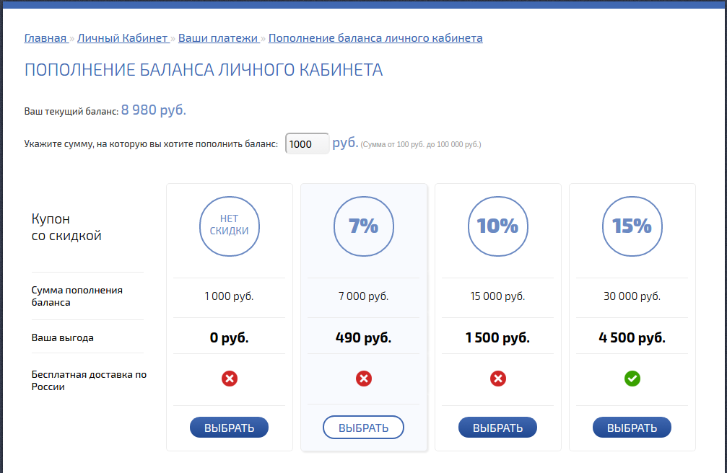Click the current balance 8 980 руб.
The image size is (727, 473).
154,110
